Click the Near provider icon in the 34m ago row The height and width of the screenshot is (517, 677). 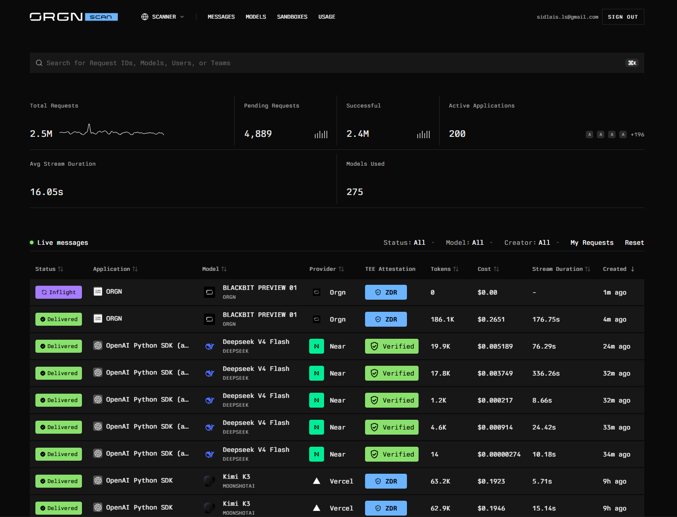click(317, 454)
